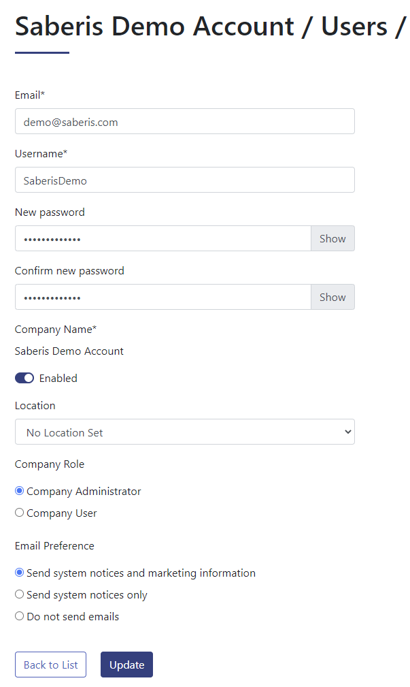Click the chevron arrow in the Location select
This screenshot has width=410, height=687.
click(x=348, y=432)
